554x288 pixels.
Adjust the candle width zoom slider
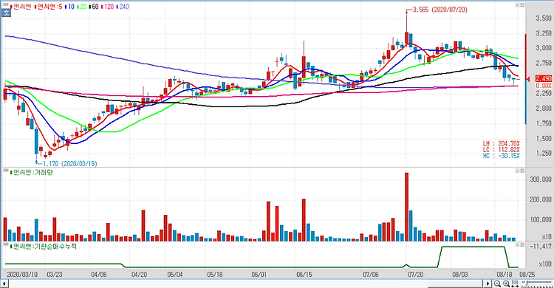(538, 284)
